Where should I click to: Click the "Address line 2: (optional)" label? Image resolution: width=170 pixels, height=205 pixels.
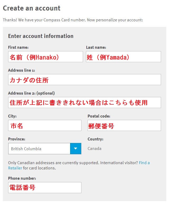[31, 93]
